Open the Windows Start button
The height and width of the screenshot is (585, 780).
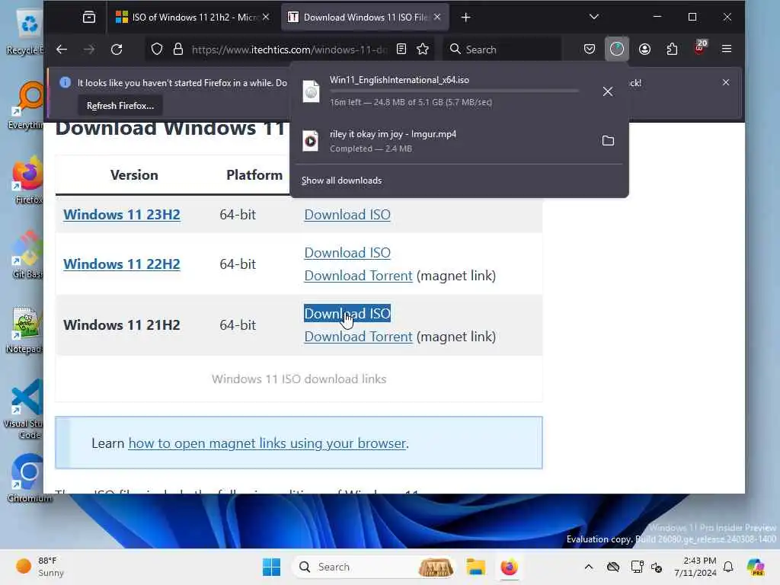coord(272,567)
